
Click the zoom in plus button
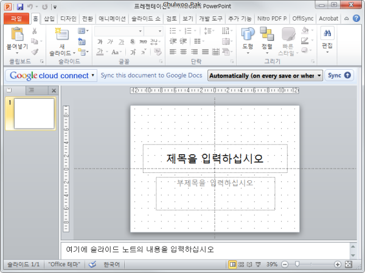(x=337, y=264)
